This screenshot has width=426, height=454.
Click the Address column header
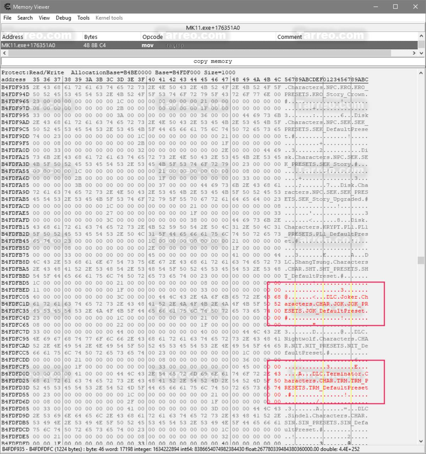pos(42,37)
